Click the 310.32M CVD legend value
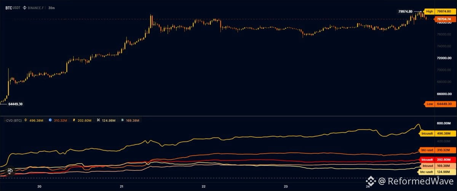Image resolution: width=457 pixels, height=191 pixels. click(x=61, y=120)
